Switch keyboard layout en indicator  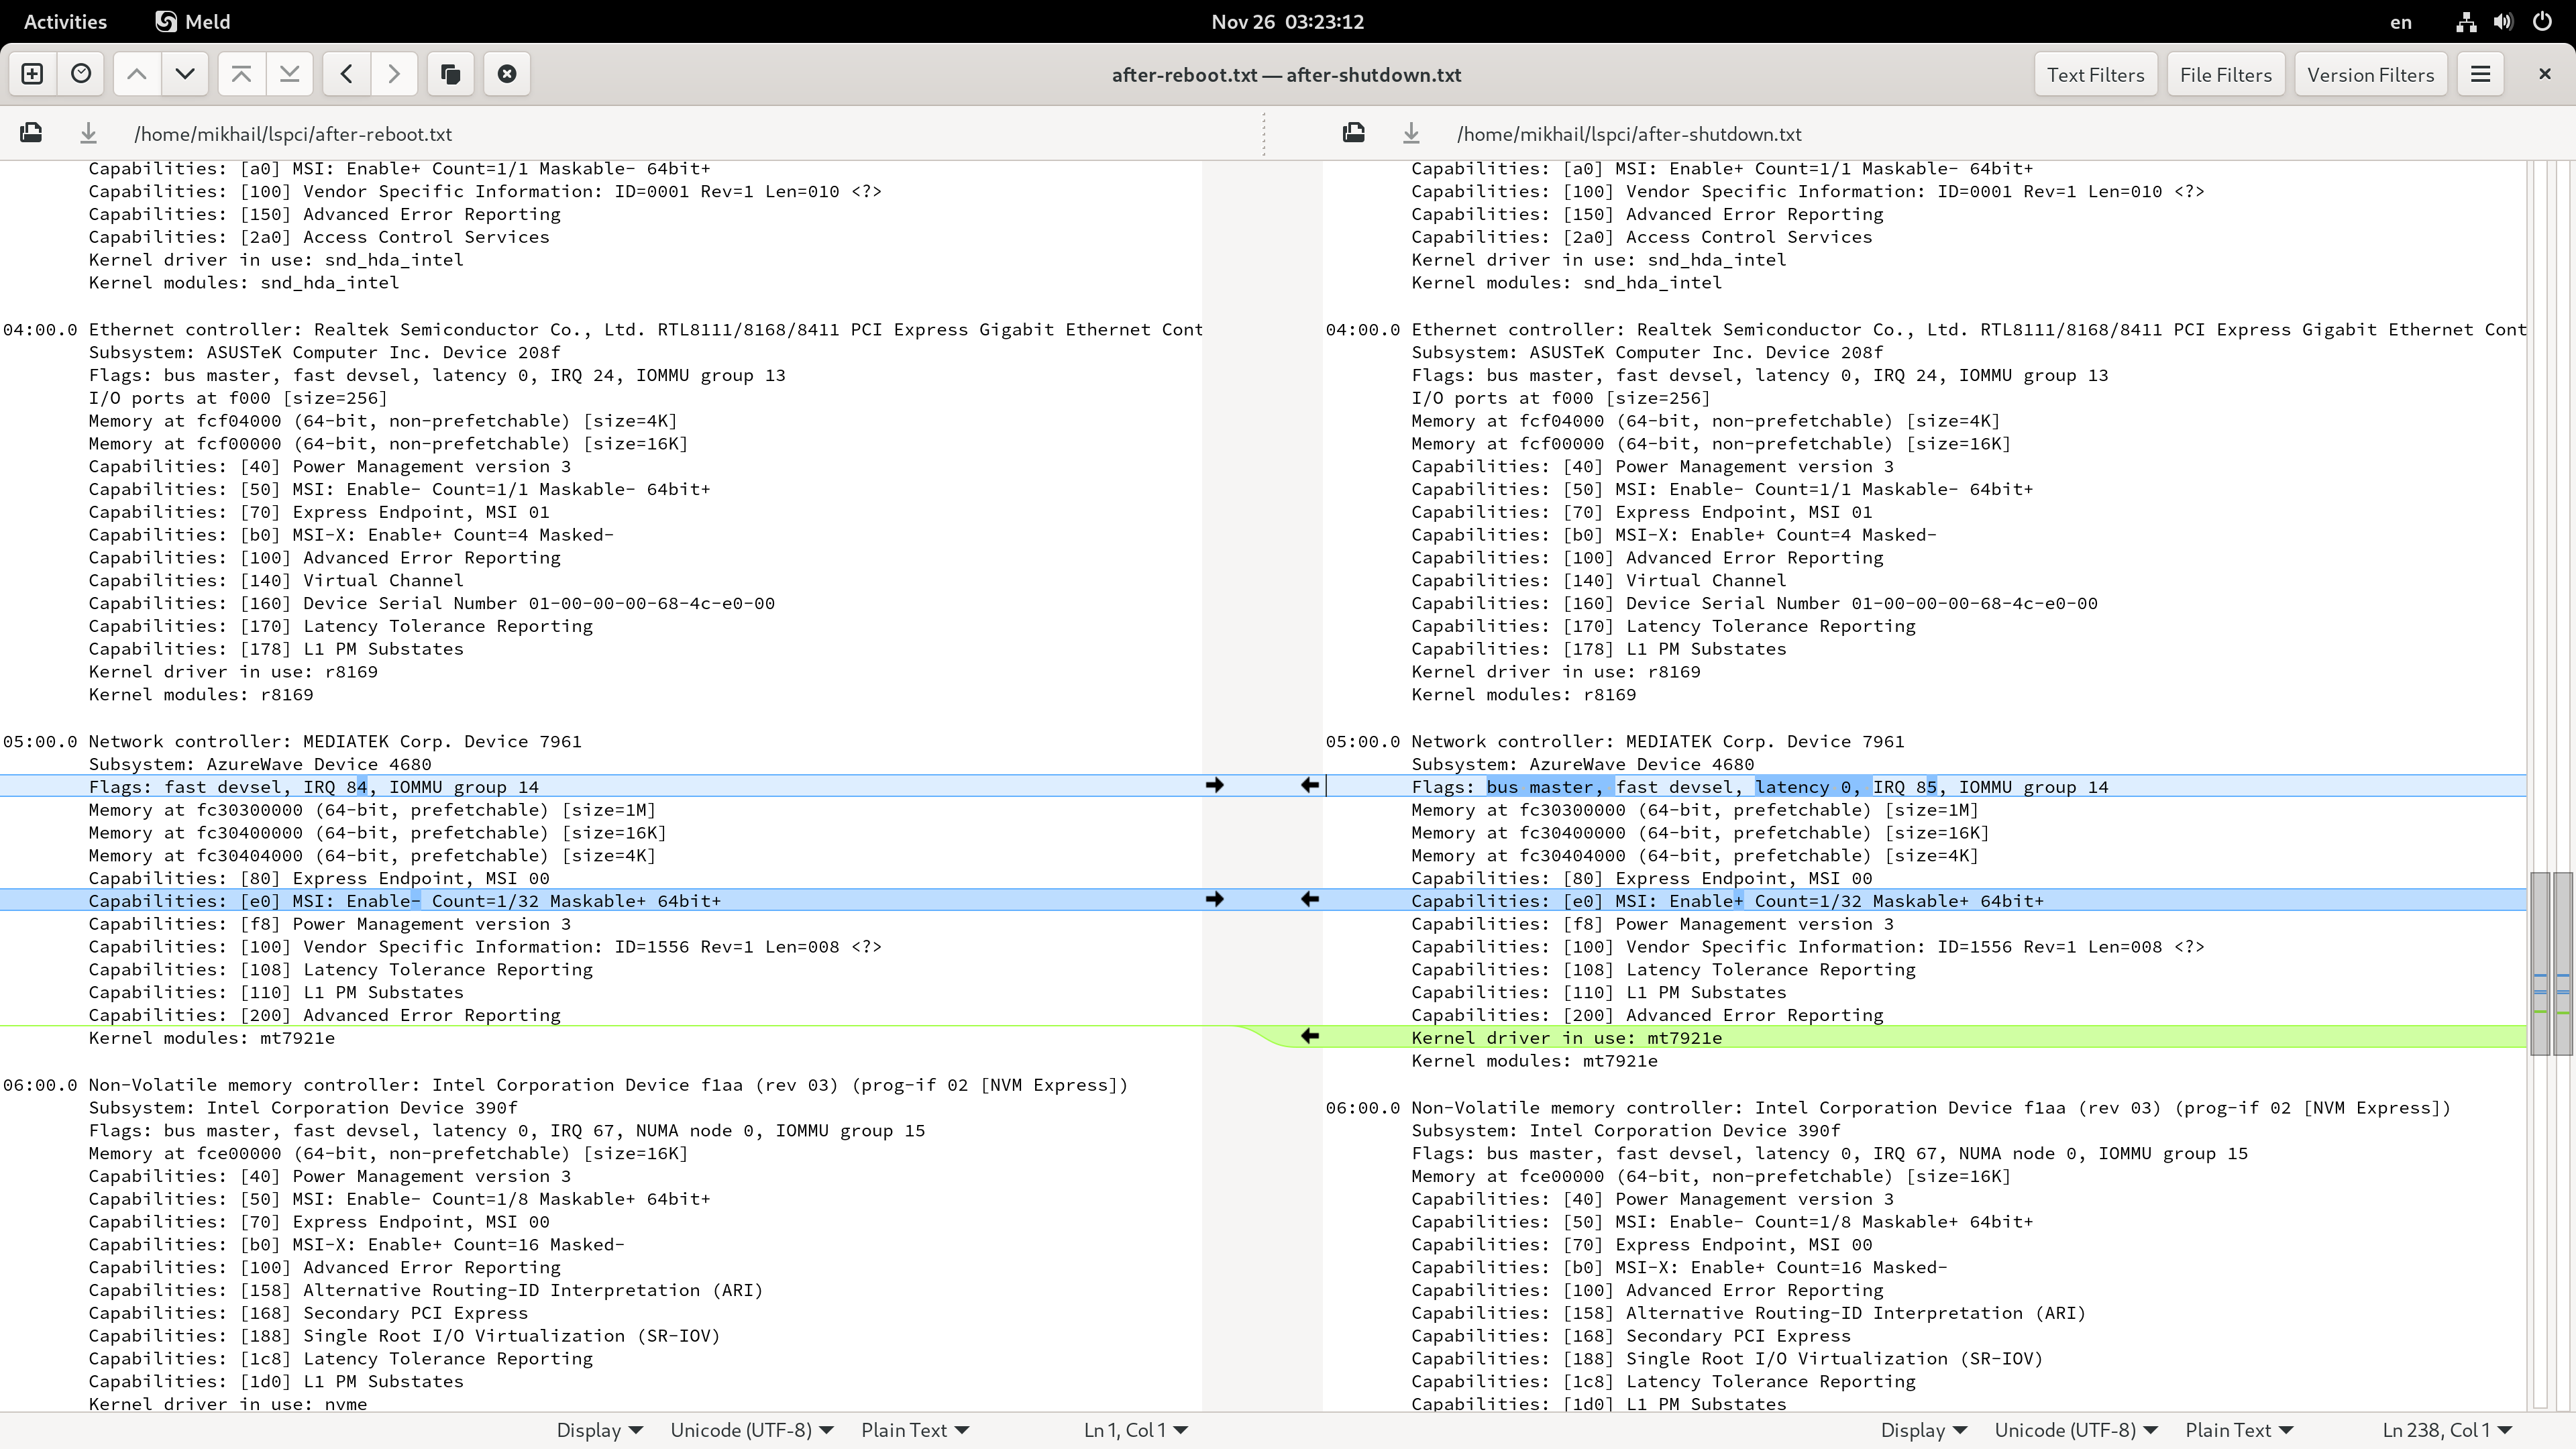[2400, 22]
